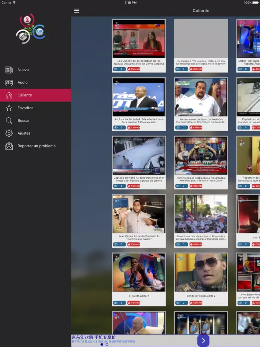The height and width of the screenshot is (347, 260).
Task: Click Caliente tag on Captado en video Atracadores
Action: 134,186
